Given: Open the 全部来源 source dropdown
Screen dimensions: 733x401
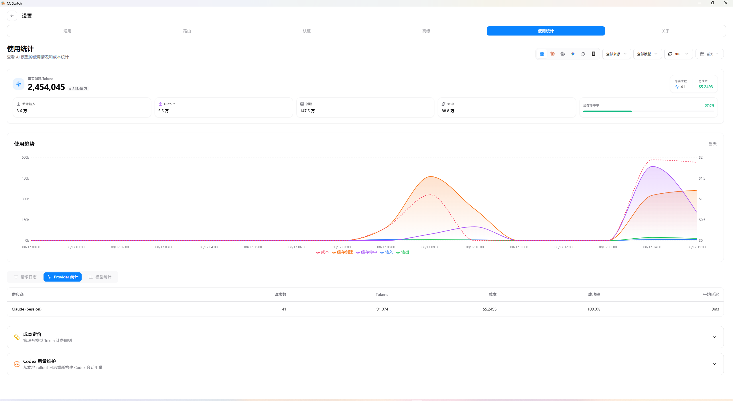Looking at the screenshot, I should (616, 54).
